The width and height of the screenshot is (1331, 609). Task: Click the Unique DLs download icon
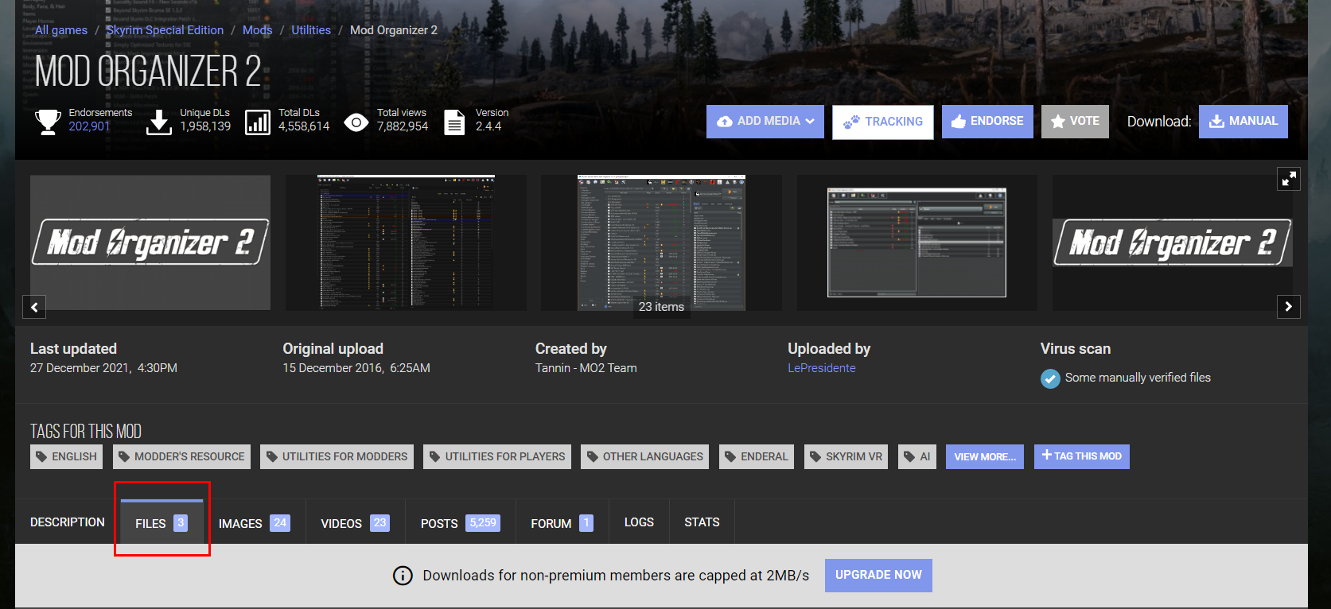pos(159,122)
